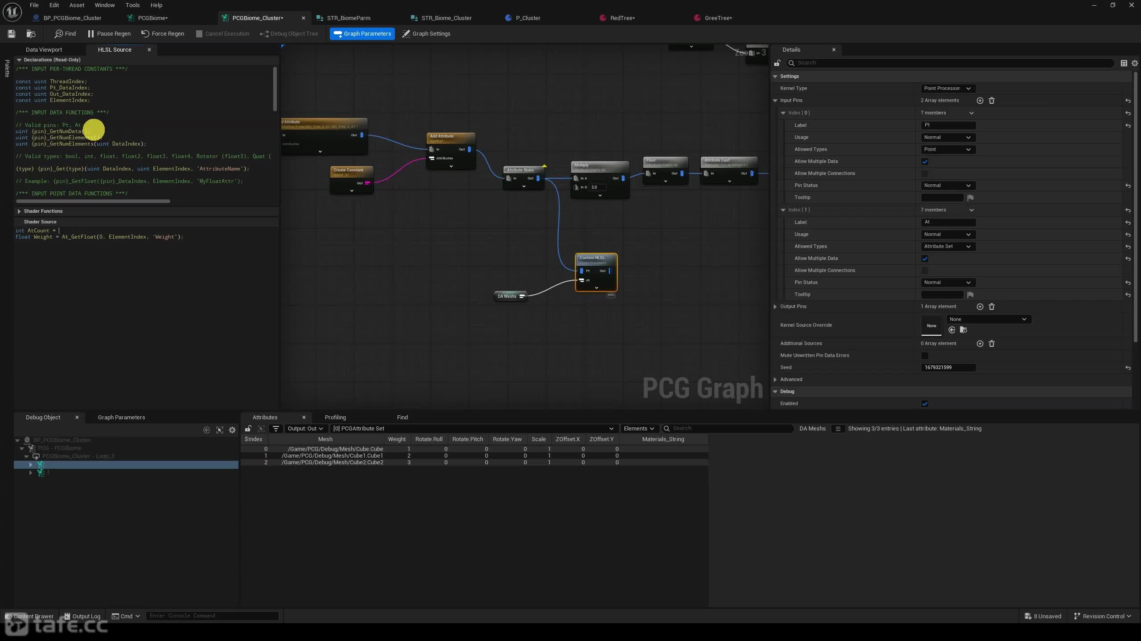Toggle Mute Unwritten Pin Data Errors checkbox
The width and height of the screenshot is (1141, 641).
[925, 356]
